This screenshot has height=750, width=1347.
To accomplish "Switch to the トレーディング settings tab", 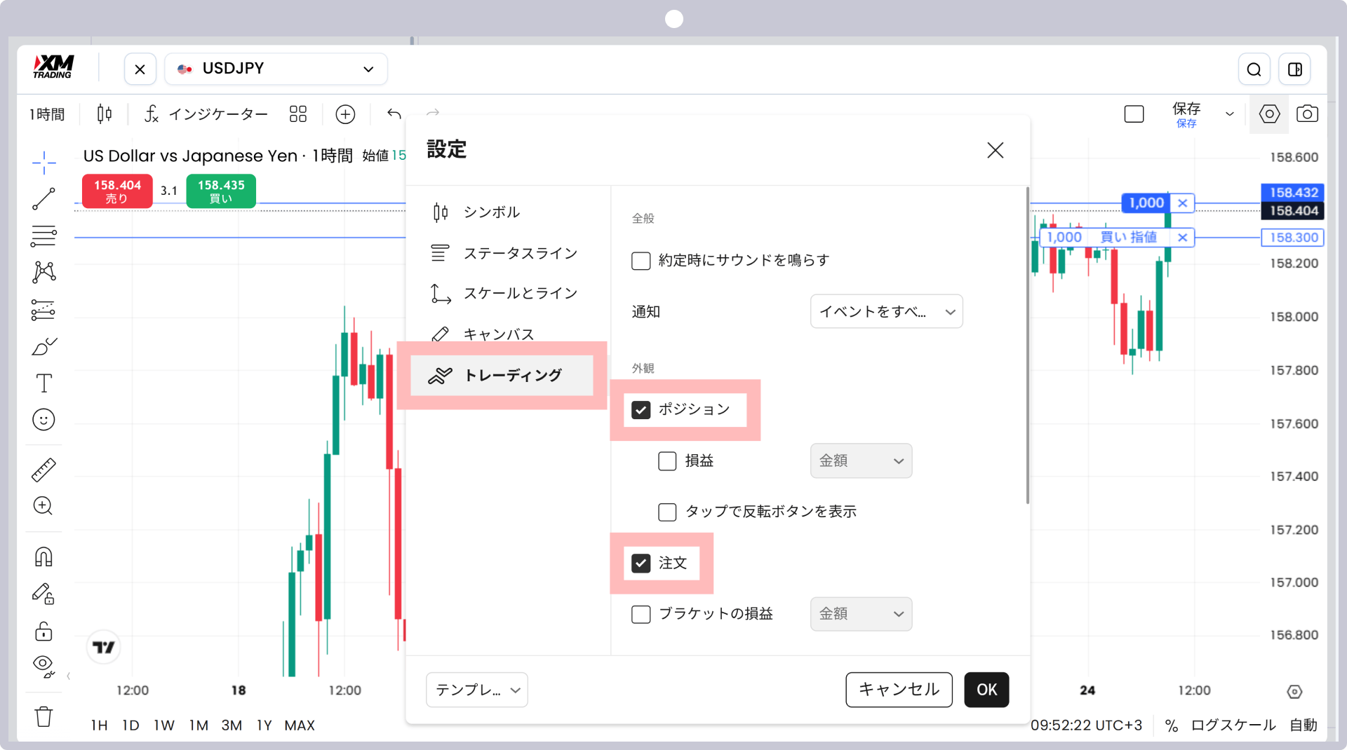I will pyautogui.click(x=502, y=376).
